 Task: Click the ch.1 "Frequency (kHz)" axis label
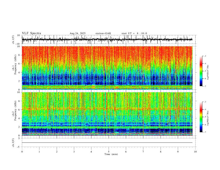point(16,64)
